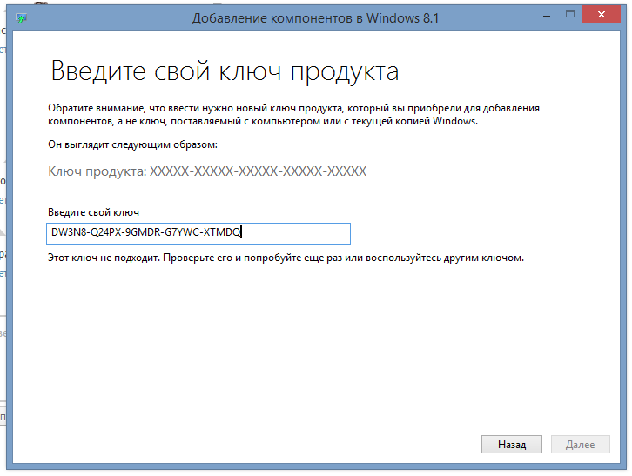Click the '9GMDR' segment of the entered key

coord(145,233)
